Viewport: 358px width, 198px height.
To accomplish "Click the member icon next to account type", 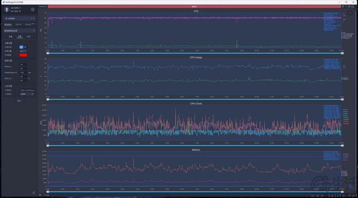I will [20, 11].
